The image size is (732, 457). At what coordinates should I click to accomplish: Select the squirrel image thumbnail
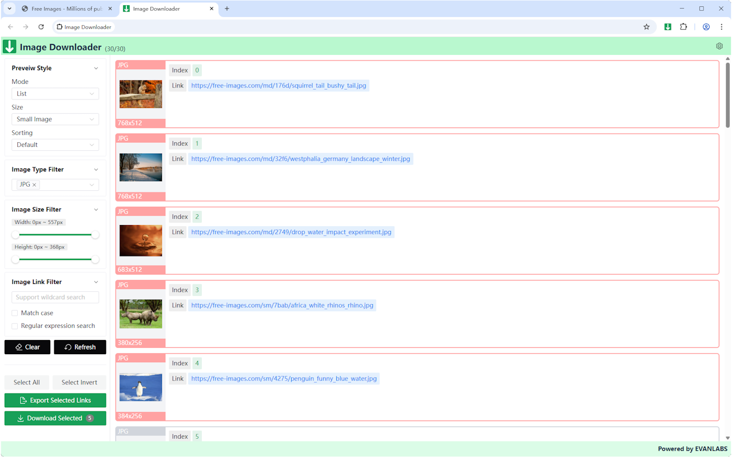[x=141, y=94]
